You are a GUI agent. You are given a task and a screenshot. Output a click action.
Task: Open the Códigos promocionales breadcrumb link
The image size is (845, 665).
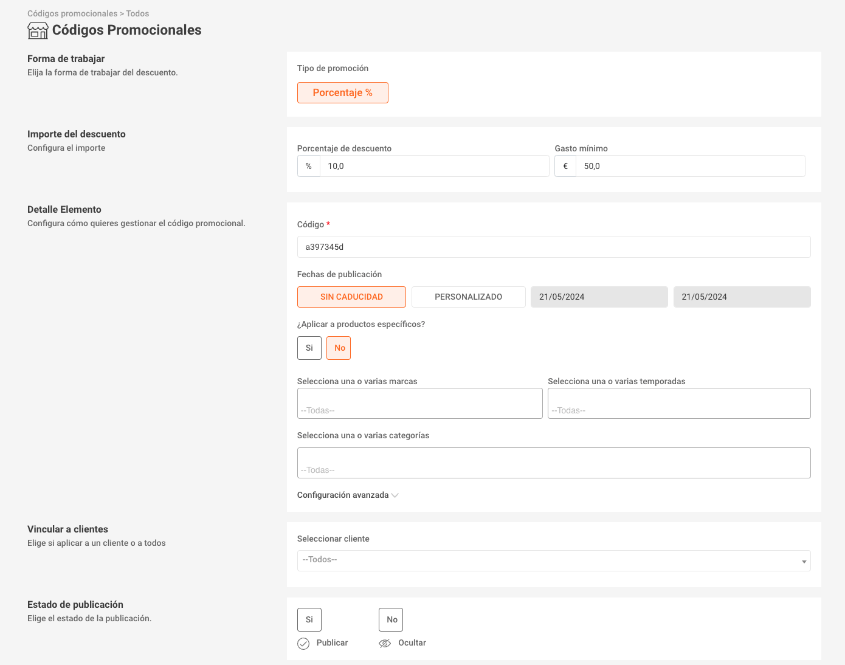[x=72, y=13]
